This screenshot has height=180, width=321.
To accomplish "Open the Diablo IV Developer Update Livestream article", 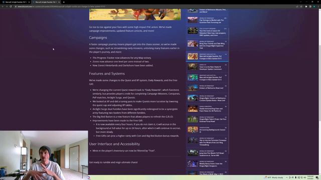I will coord(211,68).
